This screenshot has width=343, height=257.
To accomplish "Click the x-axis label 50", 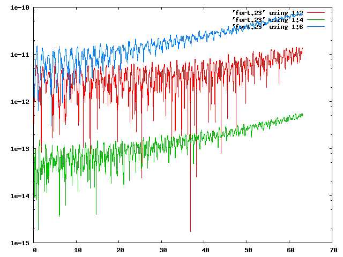I will pos(248,250).
